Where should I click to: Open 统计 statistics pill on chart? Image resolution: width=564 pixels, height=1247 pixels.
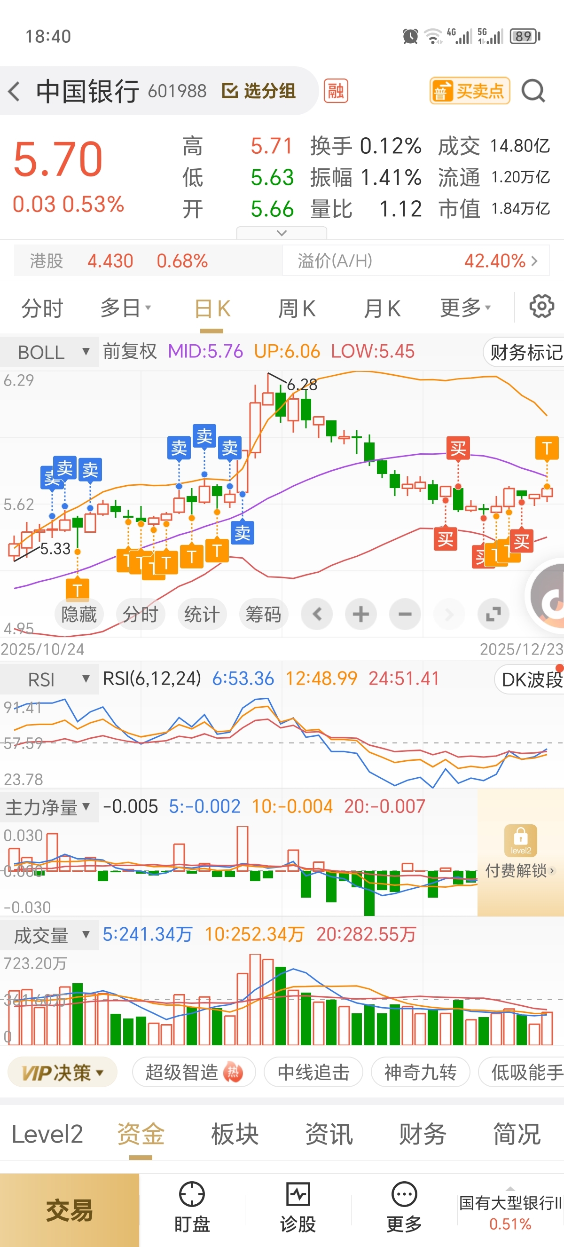click(x=202, y=614)
